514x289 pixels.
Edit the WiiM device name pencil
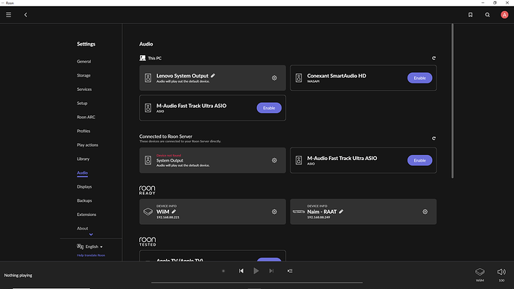(x=174, y=212)
